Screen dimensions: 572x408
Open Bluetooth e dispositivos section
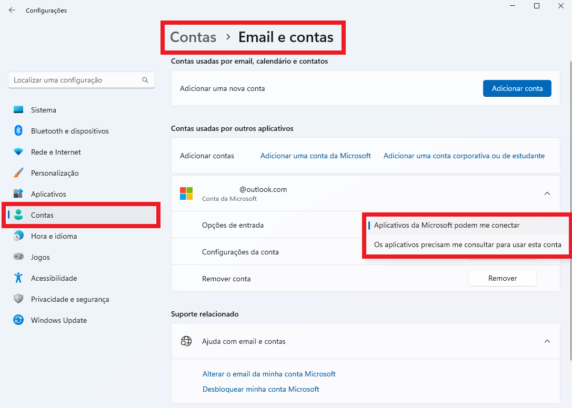(82, 131)
